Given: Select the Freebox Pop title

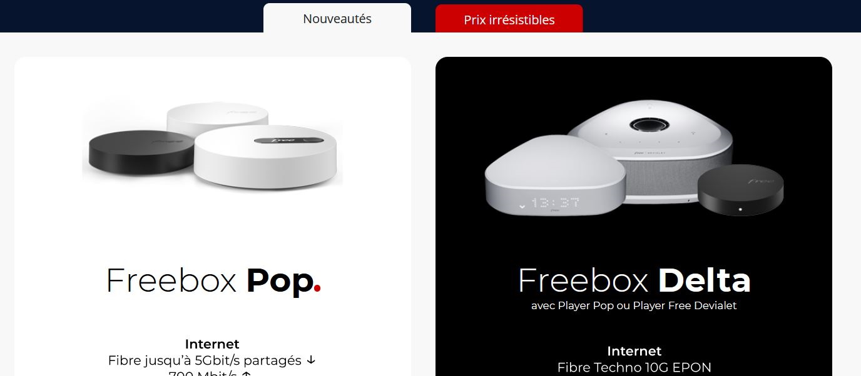Looking at the screenshot, I should point(213,280).
